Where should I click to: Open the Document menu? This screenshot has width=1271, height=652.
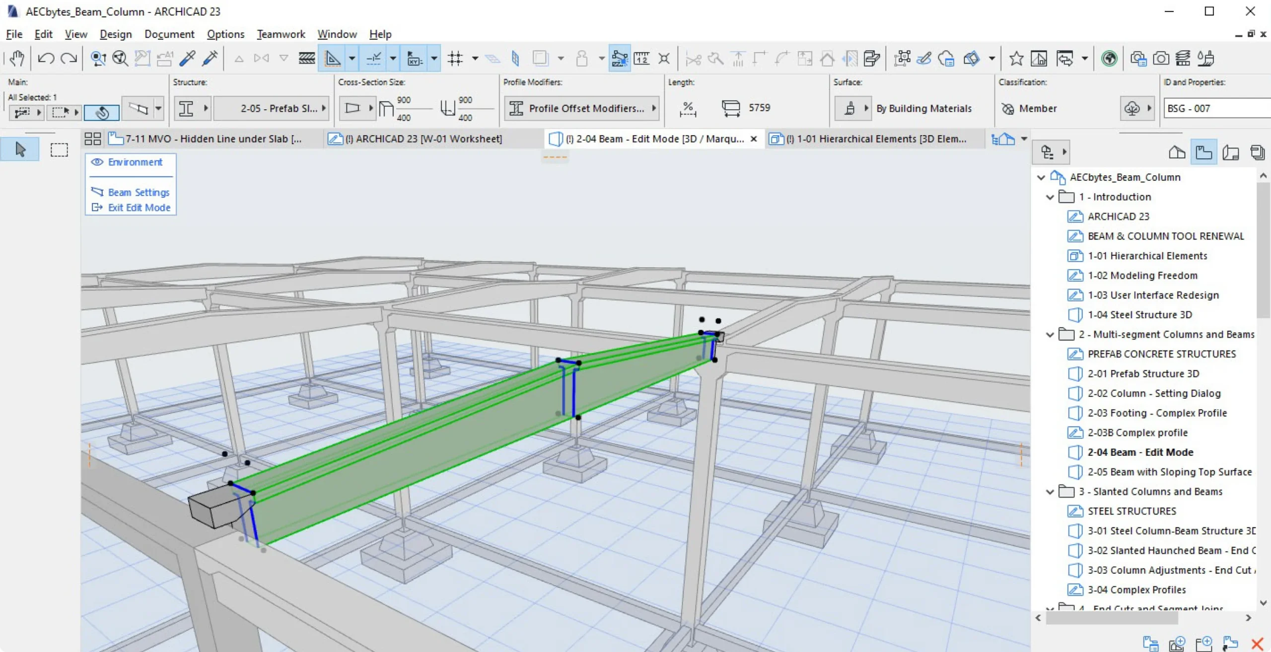pos(169,34)
